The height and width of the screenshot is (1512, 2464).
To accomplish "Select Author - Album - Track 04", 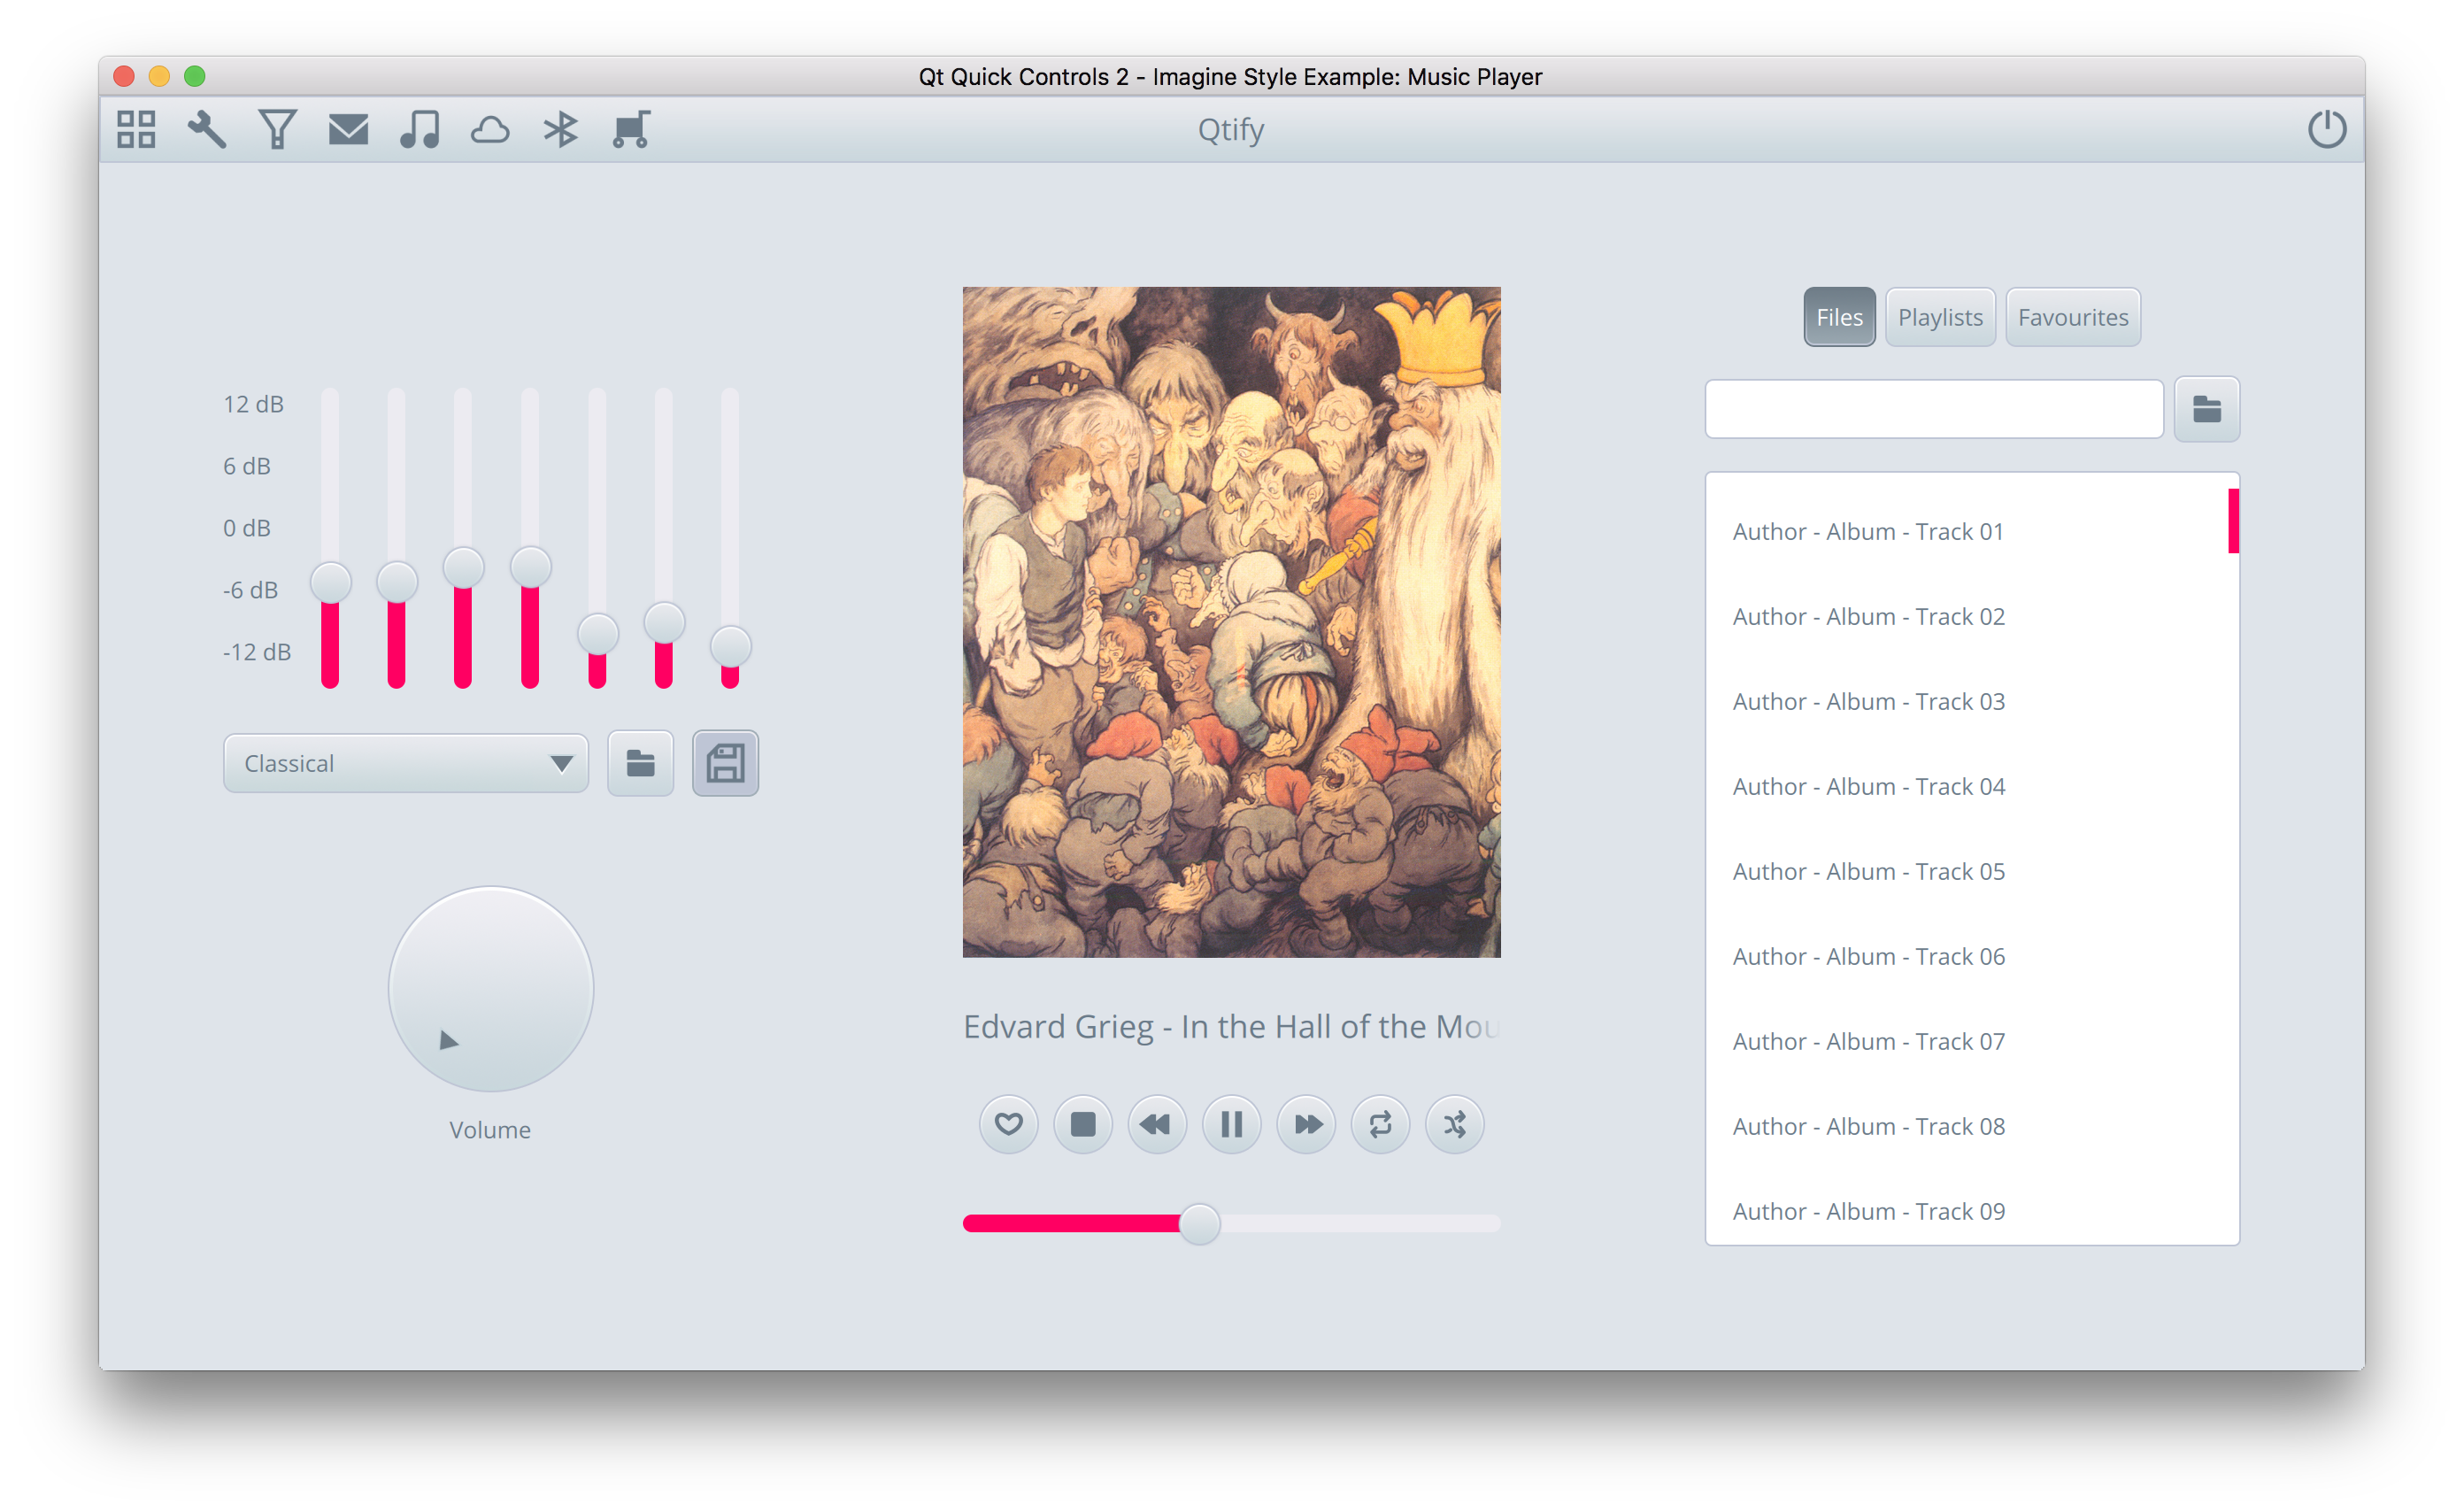I will (1868, 787).
